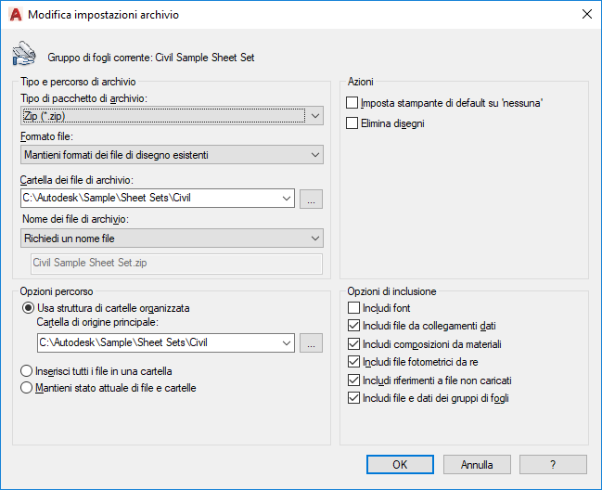The image size is (602, 490).
Task: Check the Elimina disegni option
Action: [x=352, y=122]
